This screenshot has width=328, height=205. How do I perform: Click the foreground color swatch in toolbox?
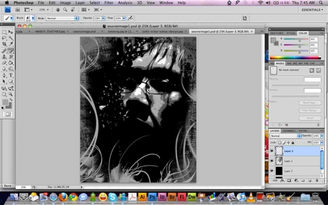click(x=5, y=102)
